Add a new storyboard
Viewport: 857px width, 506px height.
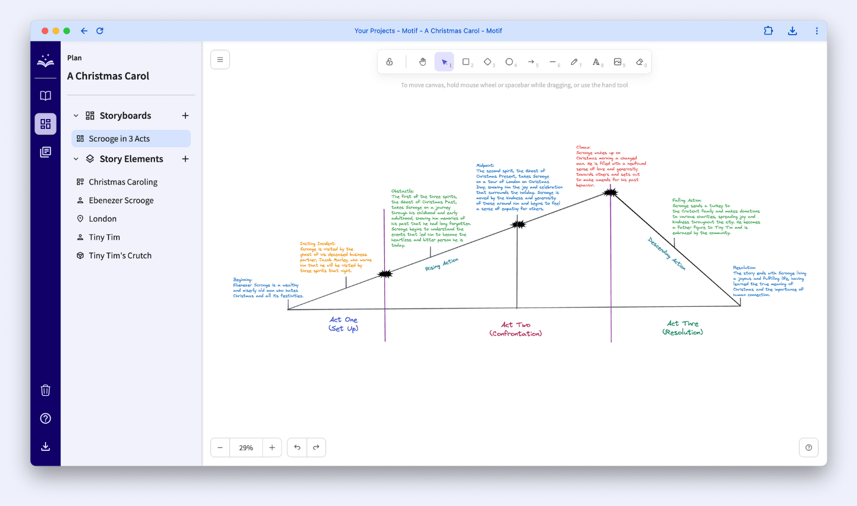point(185,116)
